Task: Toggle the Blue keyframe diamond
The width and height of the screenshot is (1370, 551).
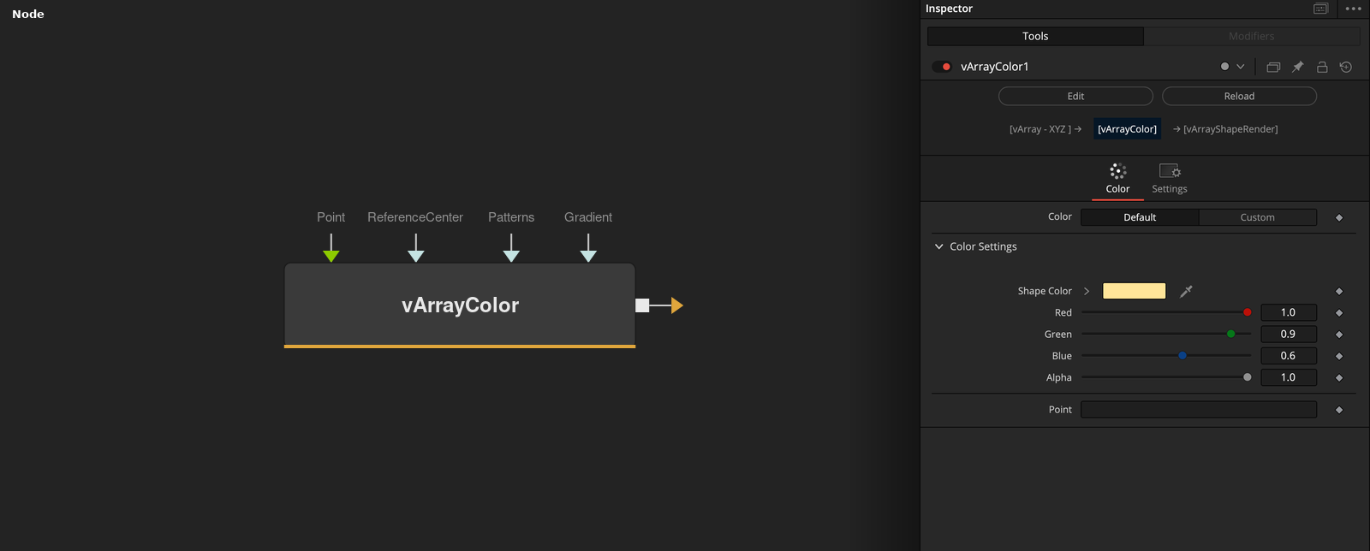Action: [x=1339, y=356]
